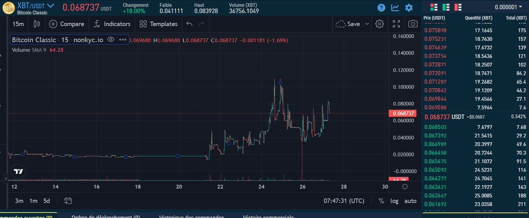Click the 0.068737 USDT last price row
The height and width of the screenshot is (218, 529).
tap(475, 117)
